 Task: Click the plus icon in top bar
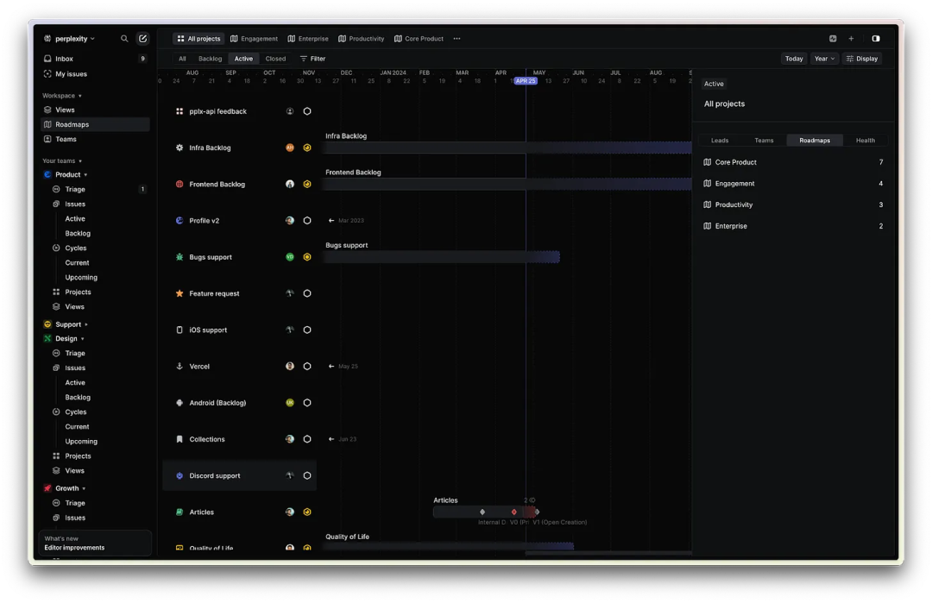[851, 39]
